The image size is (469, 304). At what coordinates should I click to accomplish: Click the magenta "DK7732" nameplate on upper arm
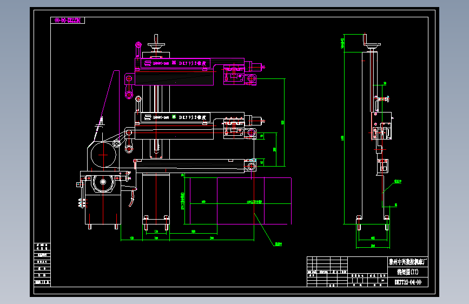tap(175, 63)
